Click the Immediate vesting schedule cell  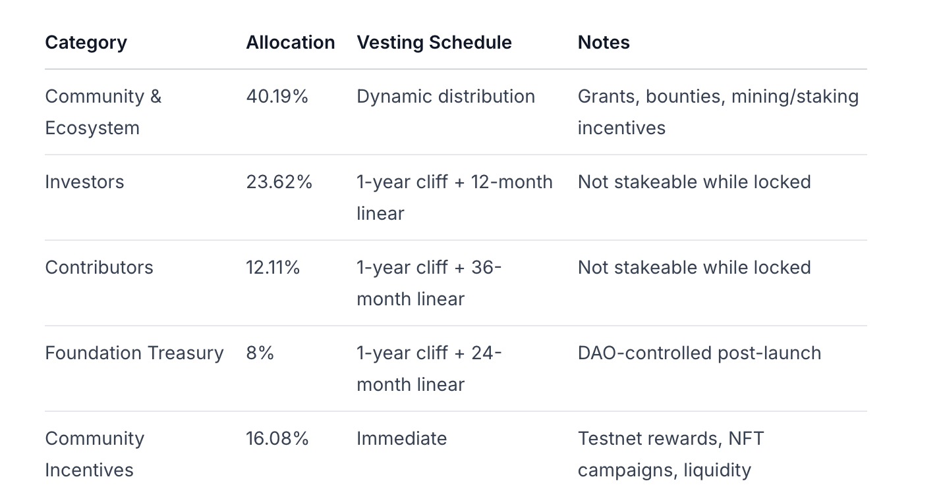pyautogui.click(x=401, y=439)
